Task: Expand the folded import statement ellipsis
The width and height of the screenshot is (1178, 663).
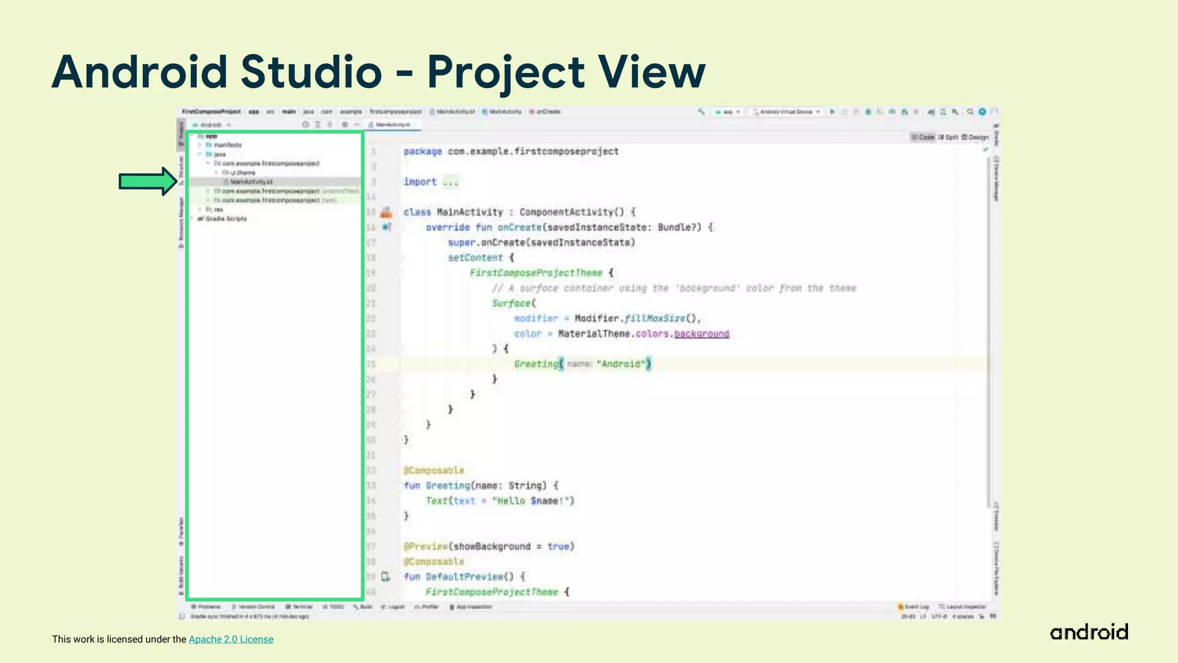Action: [450, 182]
